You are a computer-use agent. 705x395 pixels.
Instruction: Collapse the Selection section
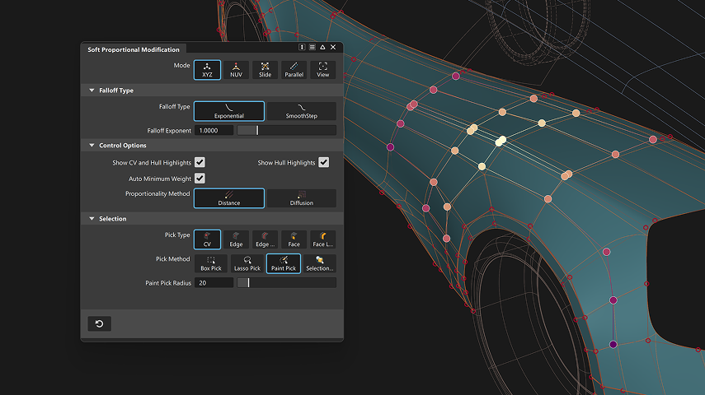(91, 219)
